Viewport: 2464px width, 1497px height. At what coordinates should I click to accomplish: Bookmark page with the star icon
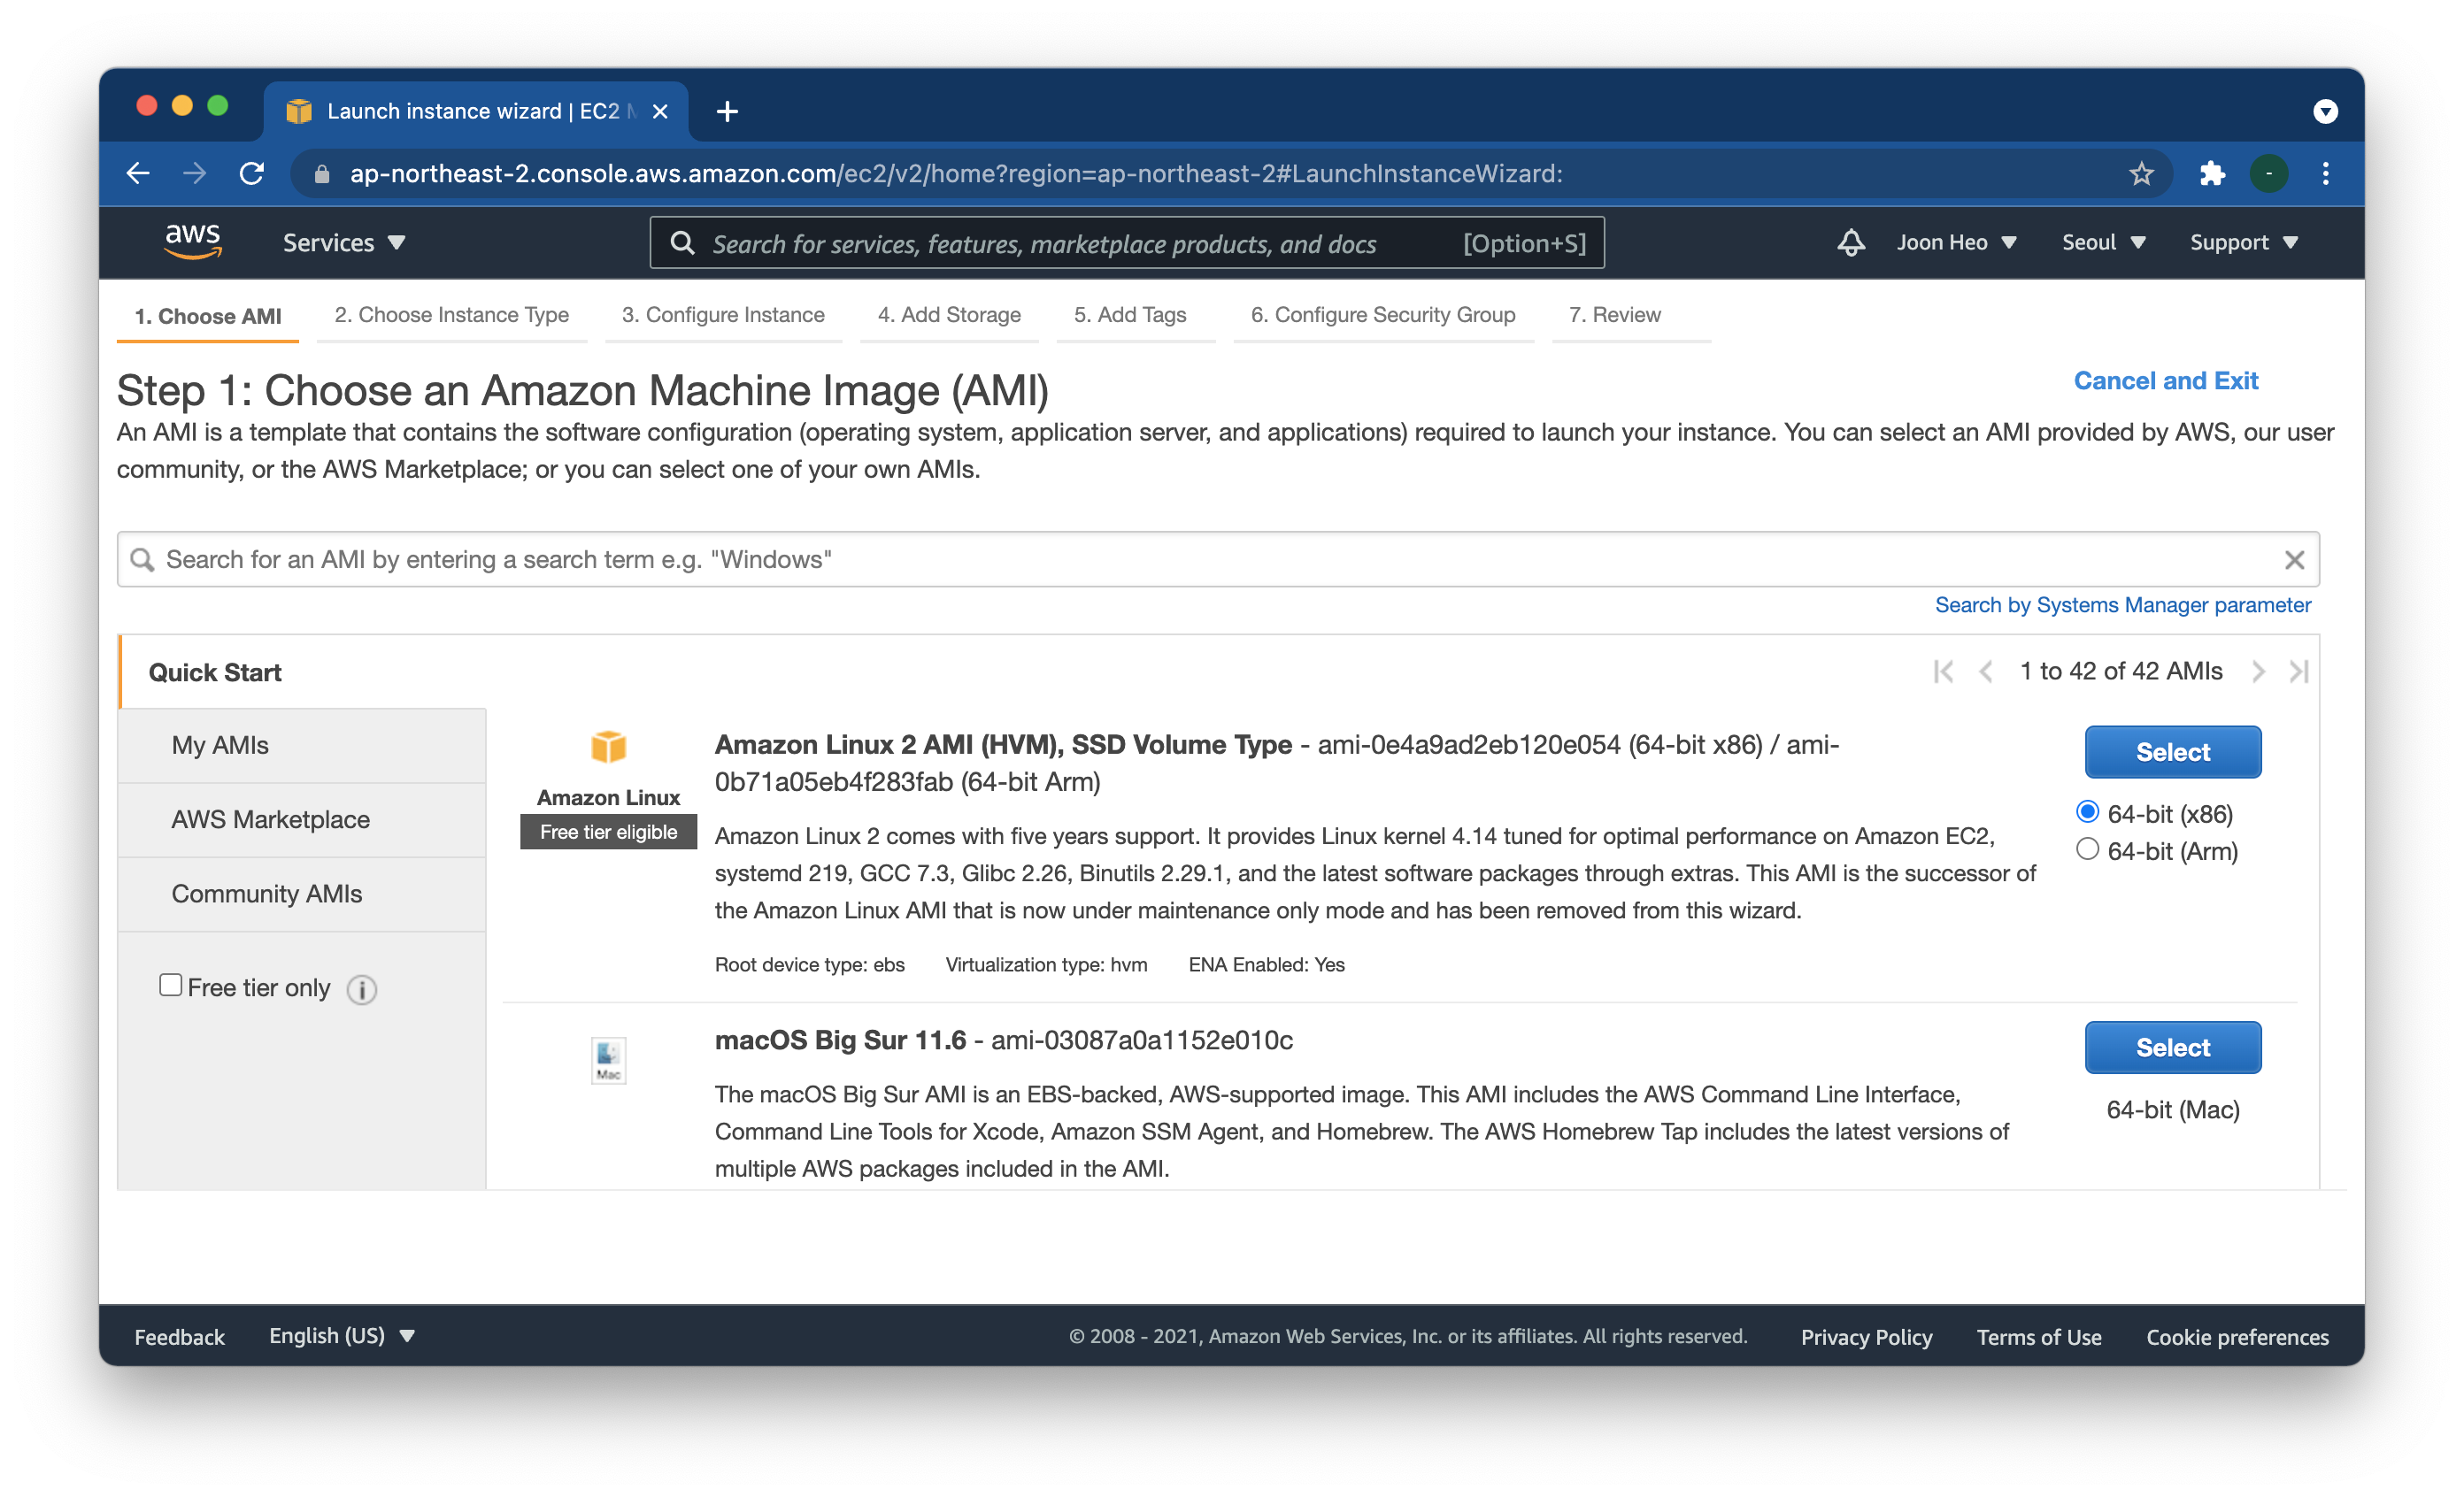tap(2140, 174)
